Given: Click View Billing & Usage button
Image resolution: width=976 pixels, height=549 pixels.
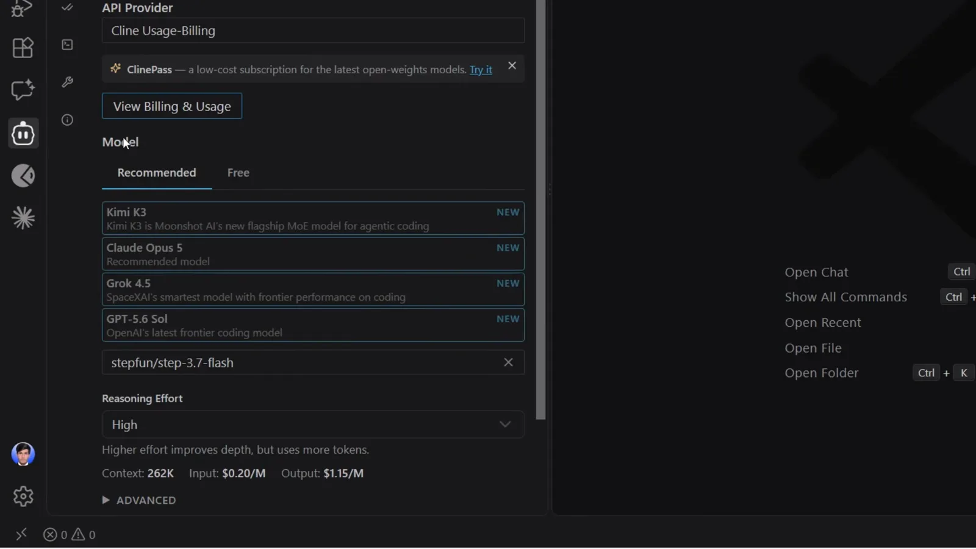Looking at the screenshot, I should (x=172, y=106).
